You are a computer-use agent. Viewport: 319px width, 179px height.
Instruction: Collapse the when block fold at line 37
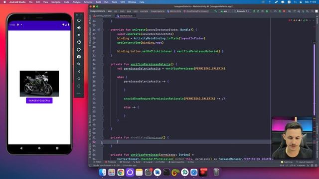click(x=103, y=77)
